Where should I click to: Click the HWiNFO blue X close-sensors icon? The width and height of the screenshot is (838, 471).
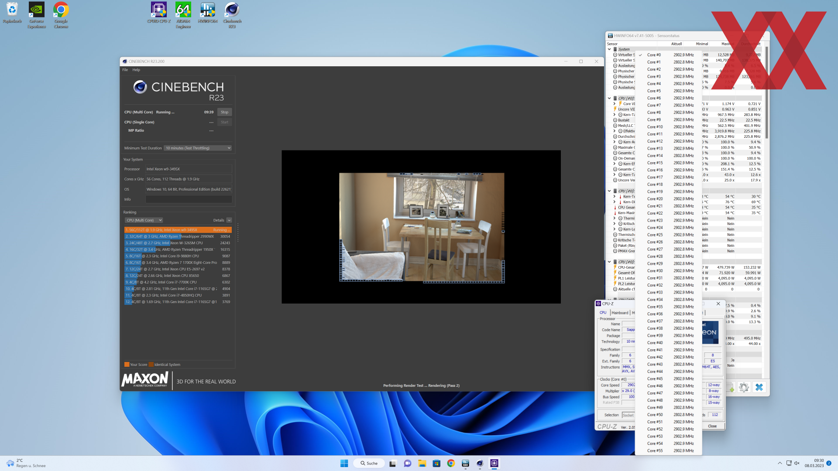pyautogui.click(x=759, y=387)
